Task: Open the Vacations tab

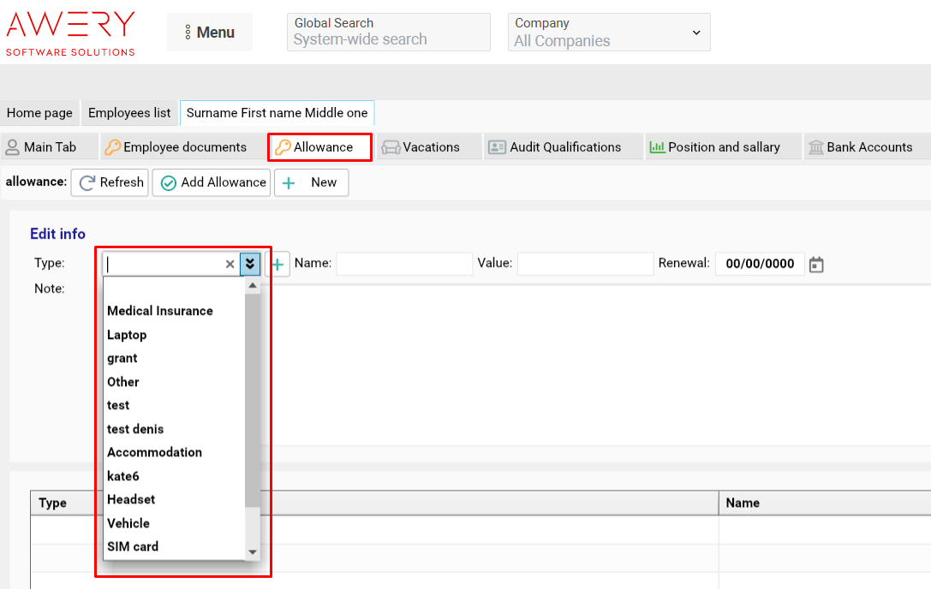Action: (421, 147)
